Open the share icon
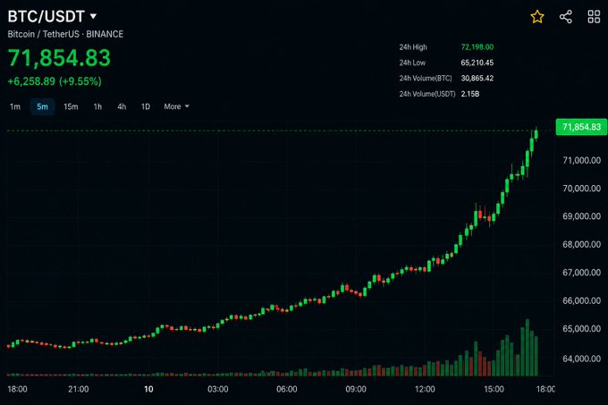608x405 pixels. coord(566,17)
